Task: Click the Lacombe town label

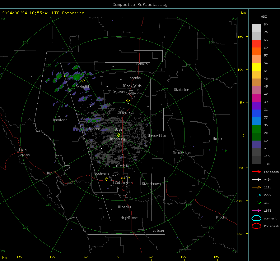Action: 134,78
